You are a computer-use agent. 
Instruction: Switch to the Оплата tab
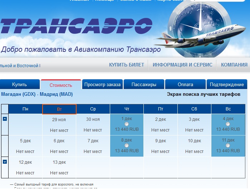click(x=185, y=85)
